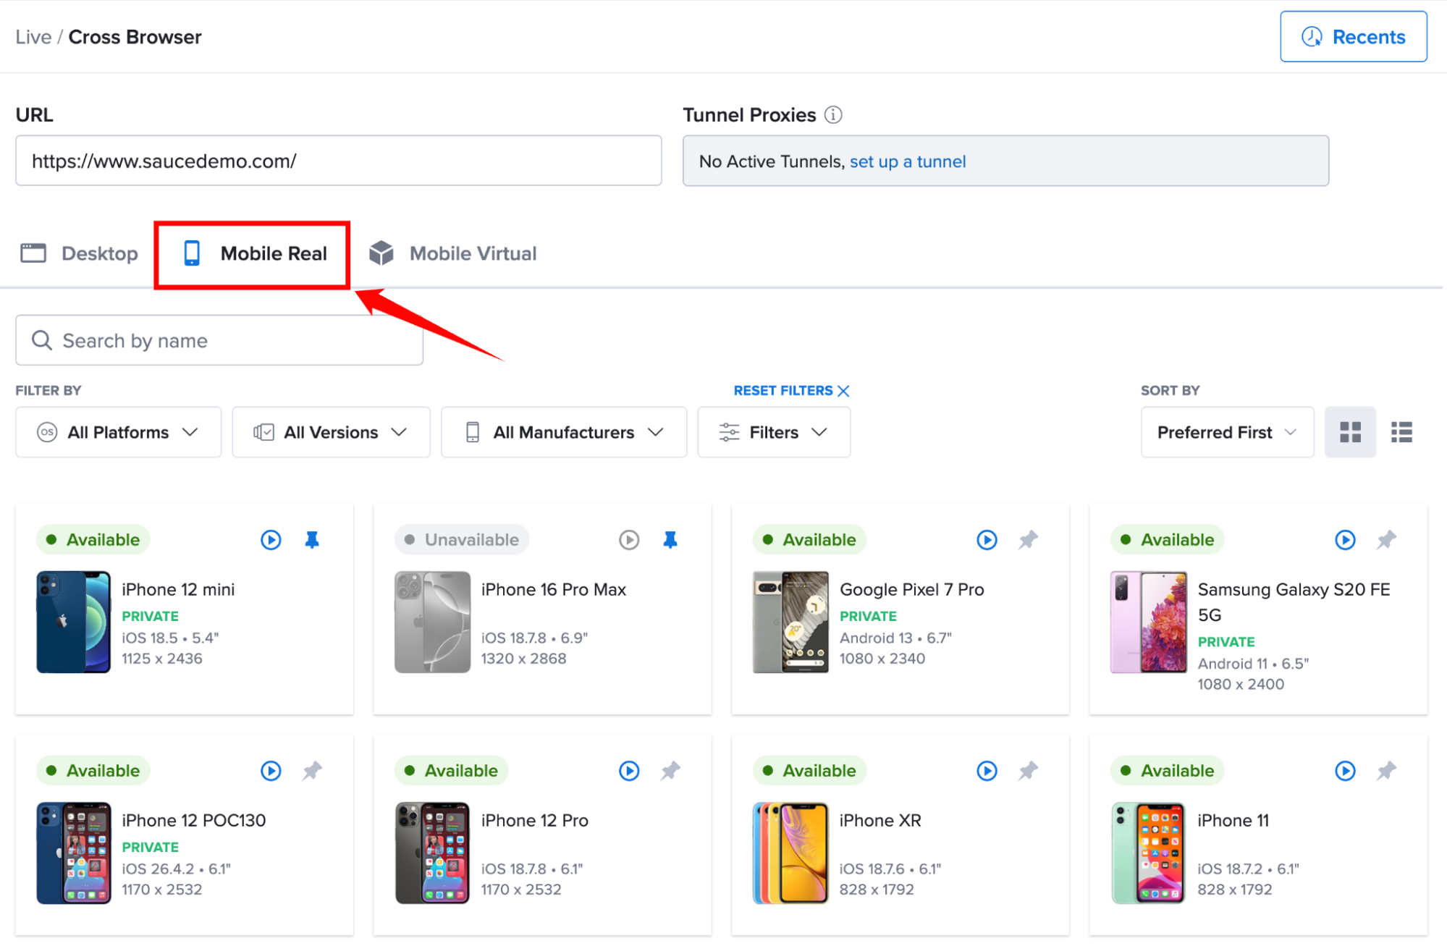Launch iPhone 12 POC130 play icon

point(271,771)
